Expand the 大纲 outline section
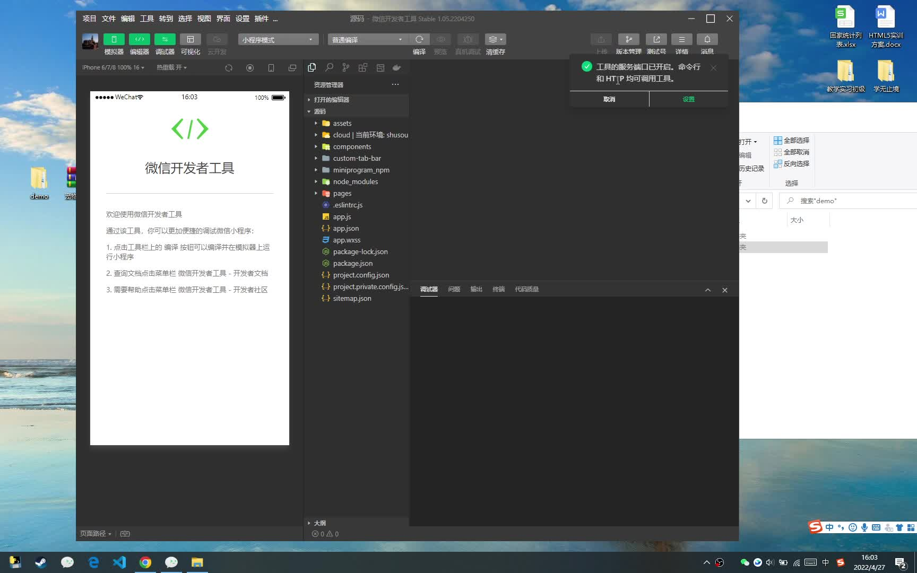The image size is (917, 573). 357,523
